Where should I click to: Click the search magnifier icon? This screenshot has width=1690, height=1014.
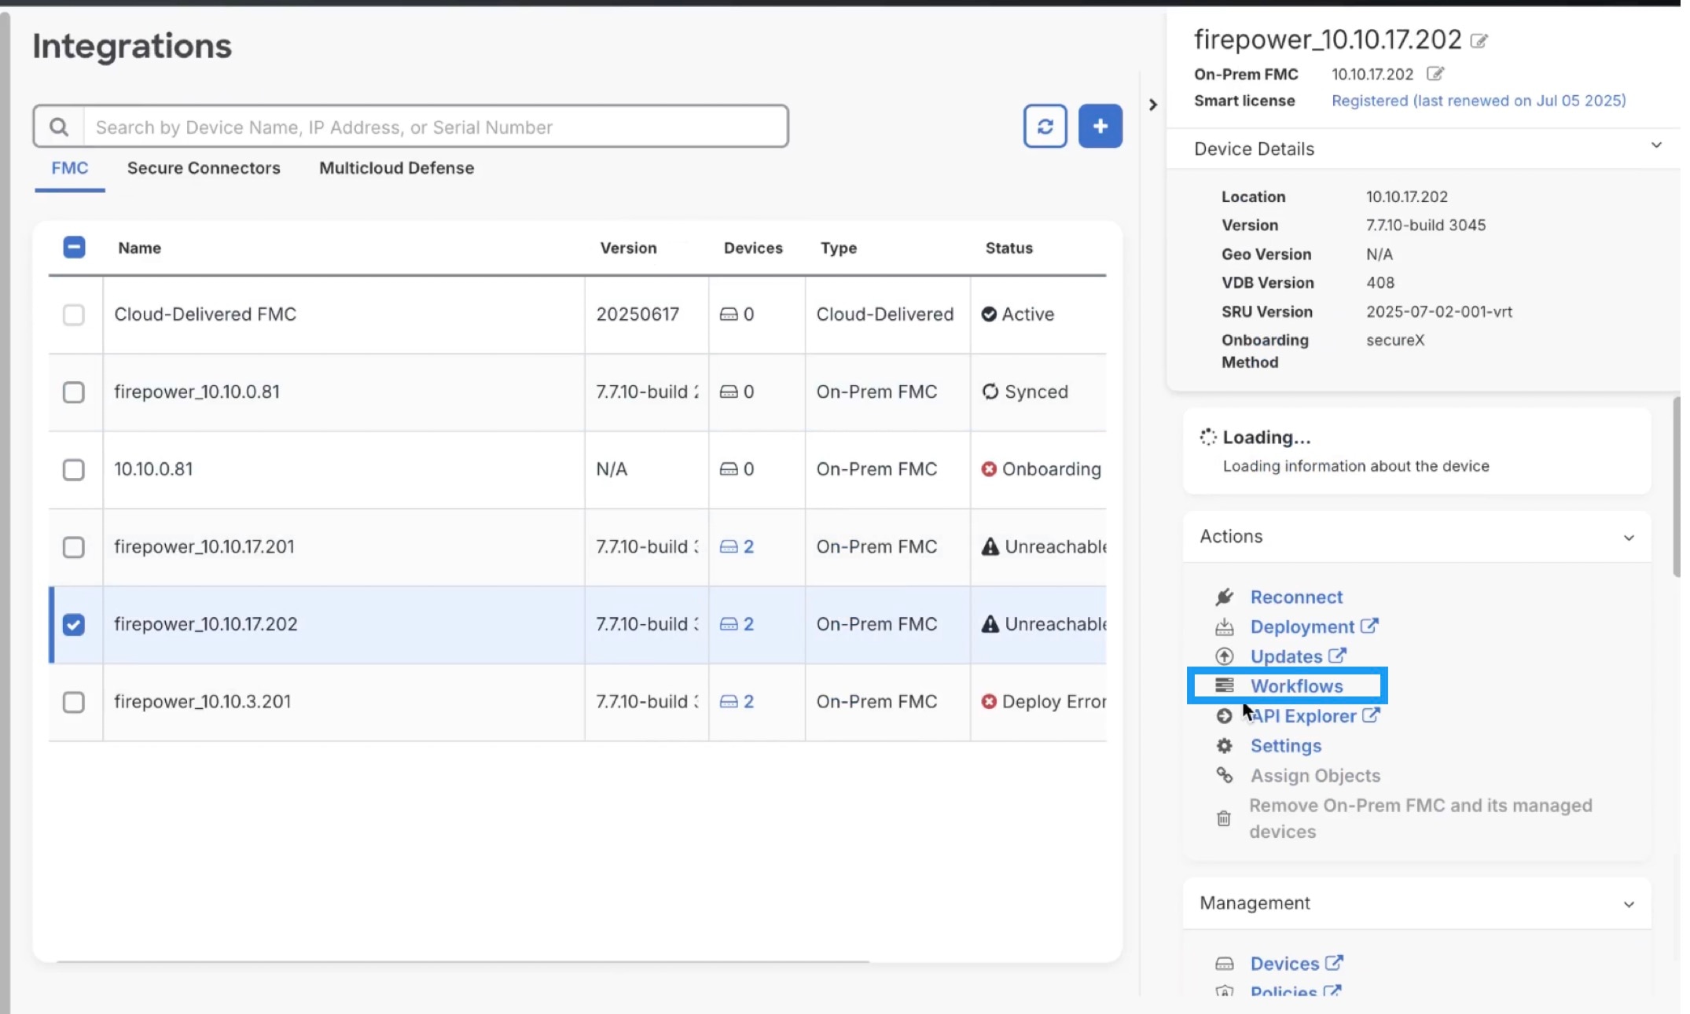[59, 127]
